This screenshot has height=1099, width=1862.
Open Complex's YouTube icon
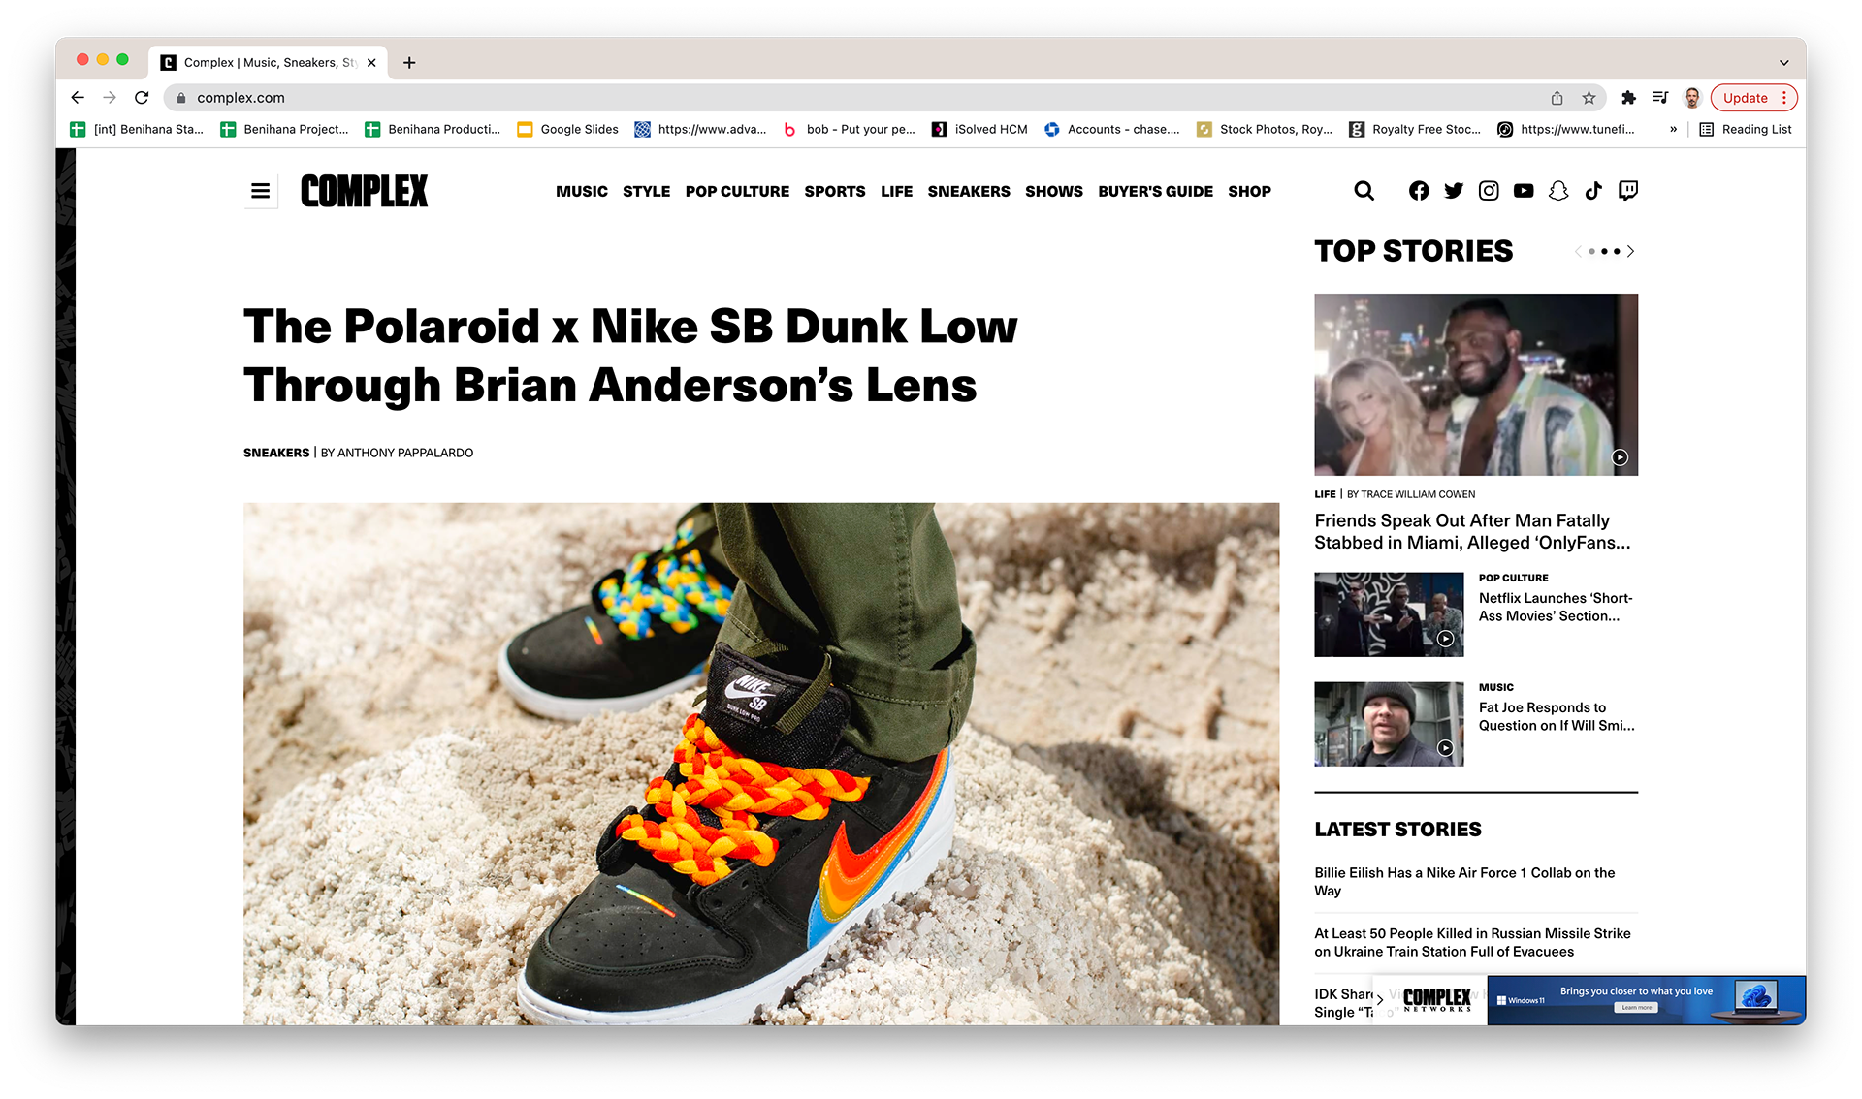click(x=1524, y=191)
